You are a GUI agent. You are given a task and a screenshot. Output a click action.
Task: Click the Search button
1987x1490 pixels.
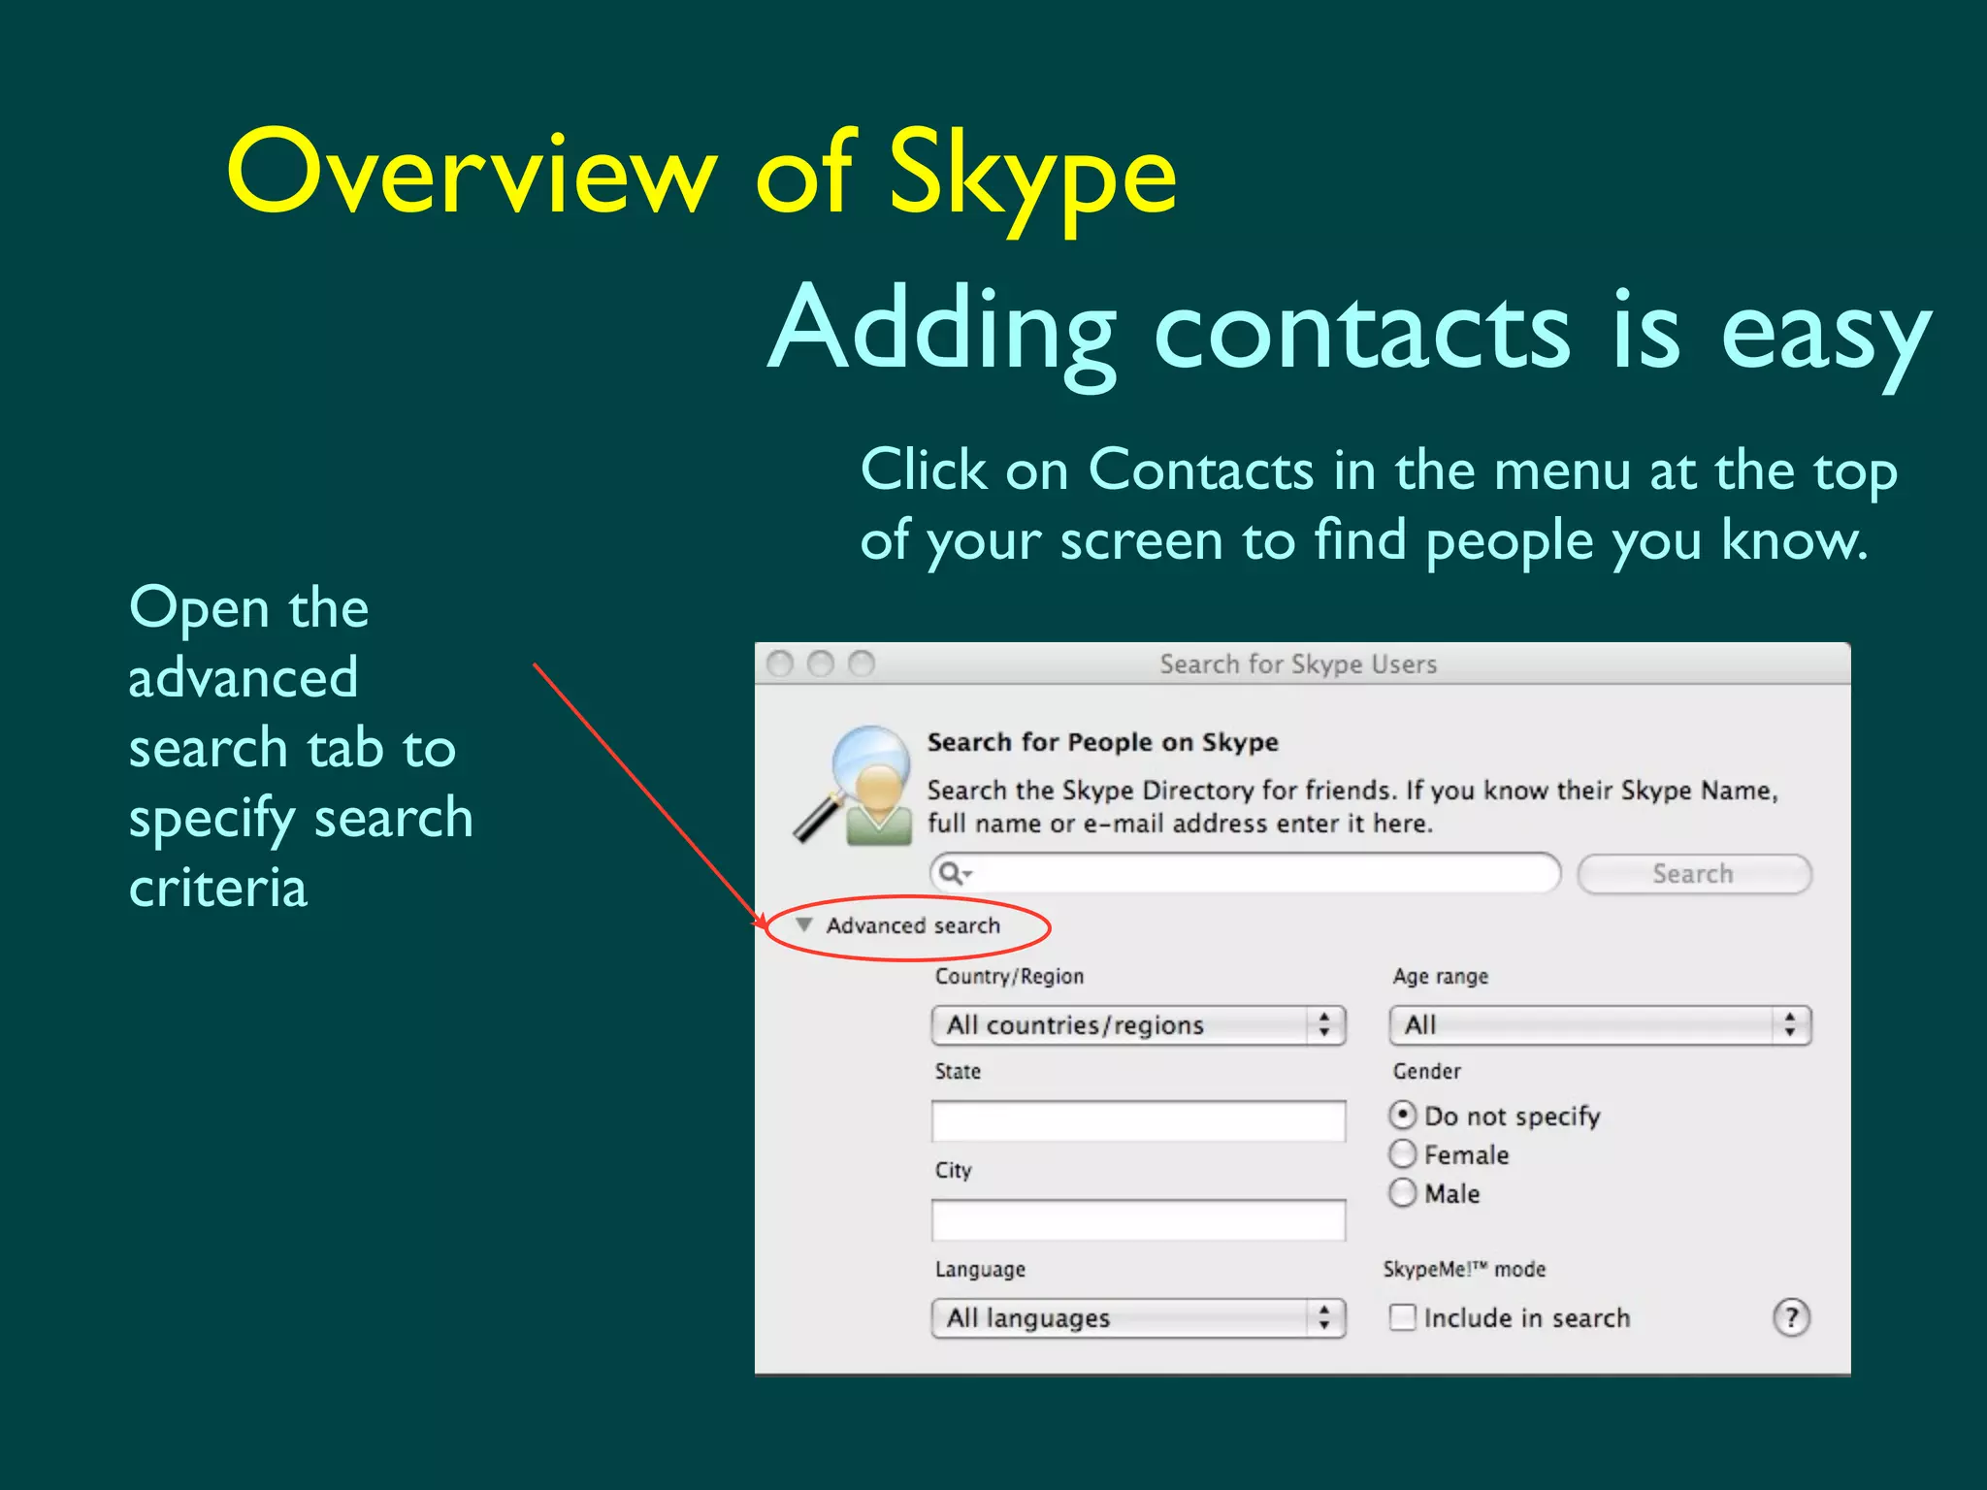tap(1694, 874)
